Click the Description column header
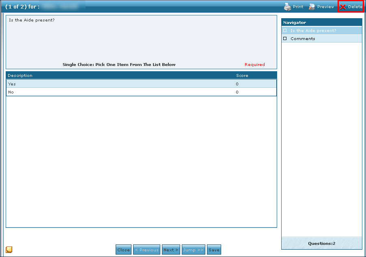Screen dimensions: 366x257 pos(20,76)
